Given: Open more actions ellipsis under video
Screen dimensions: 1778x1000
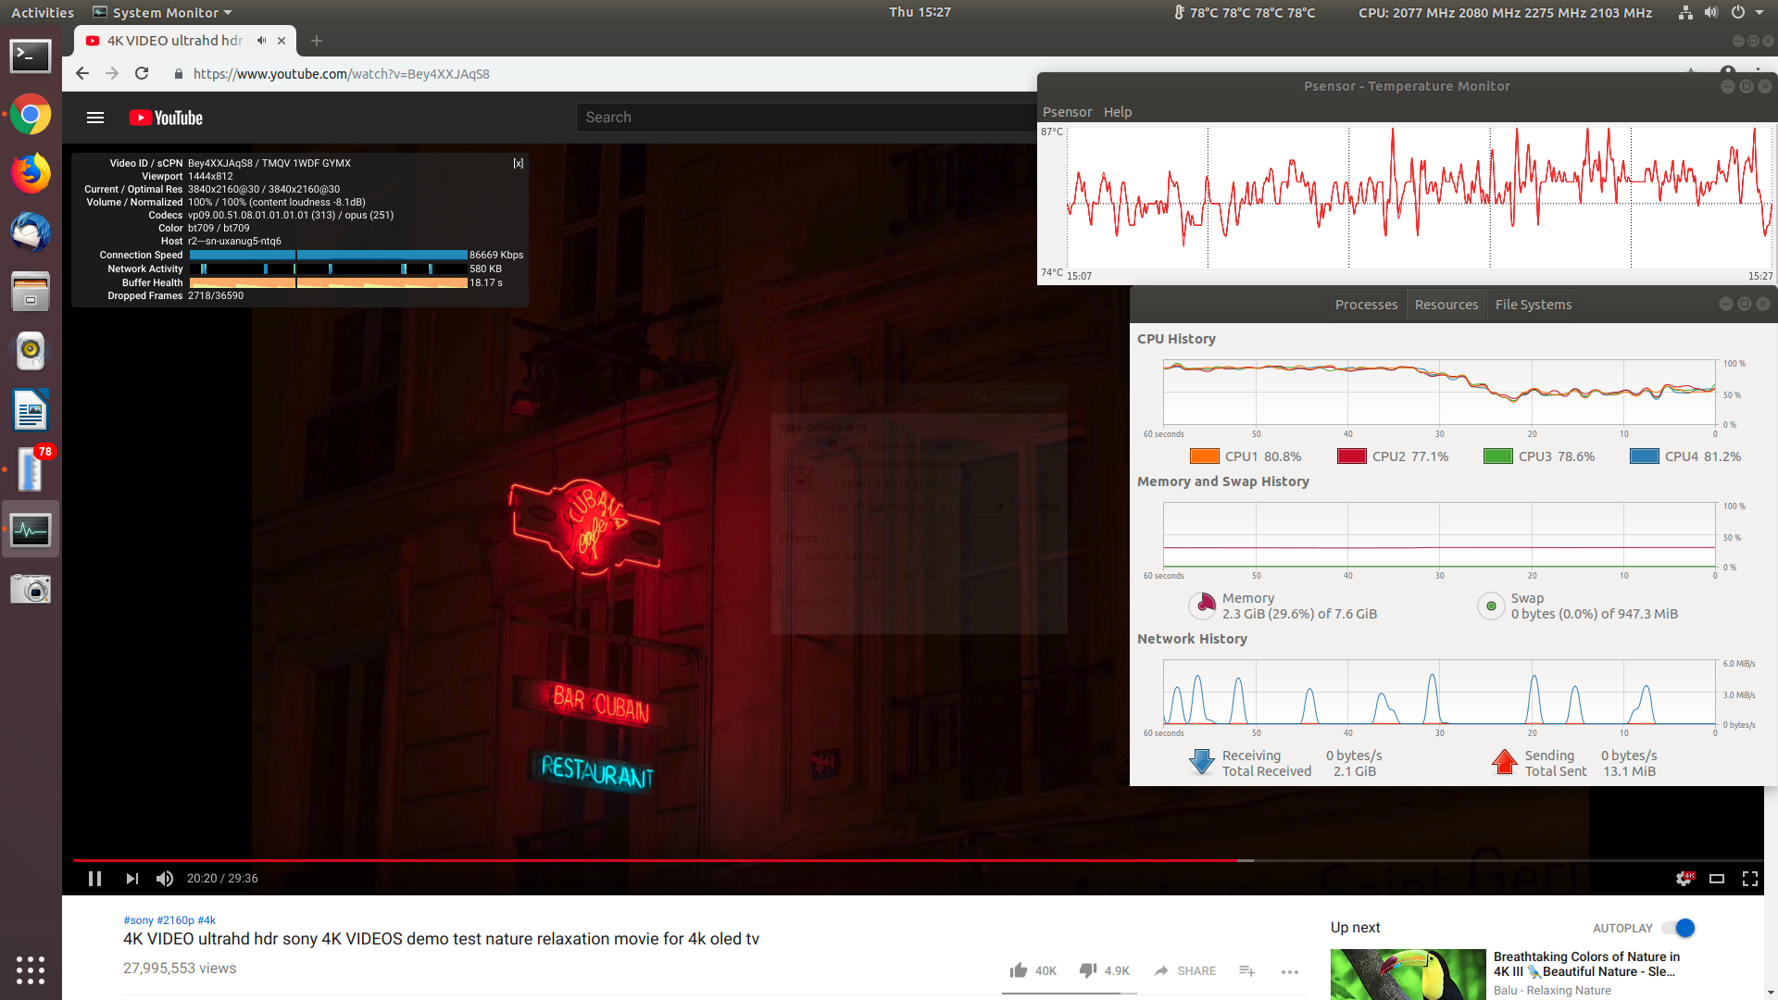Looking at the screenshot, I should pyautogui.click(x=1290, y=971).
